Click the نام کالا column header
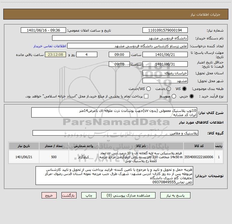The width and height of the screenshot is (232, 224). point(141,146)
